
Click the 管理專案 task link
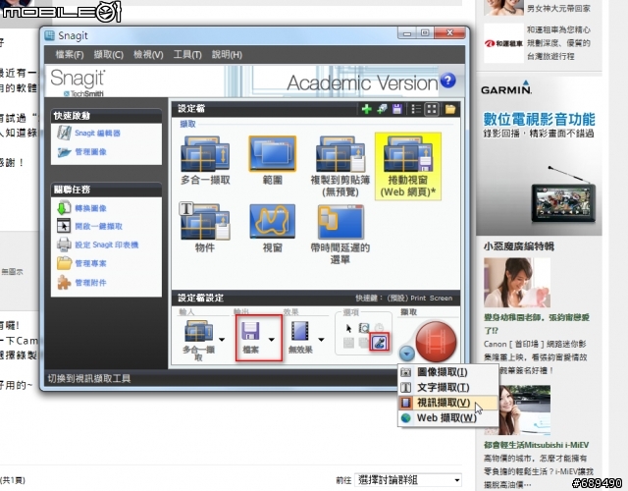tap(90, 263)
